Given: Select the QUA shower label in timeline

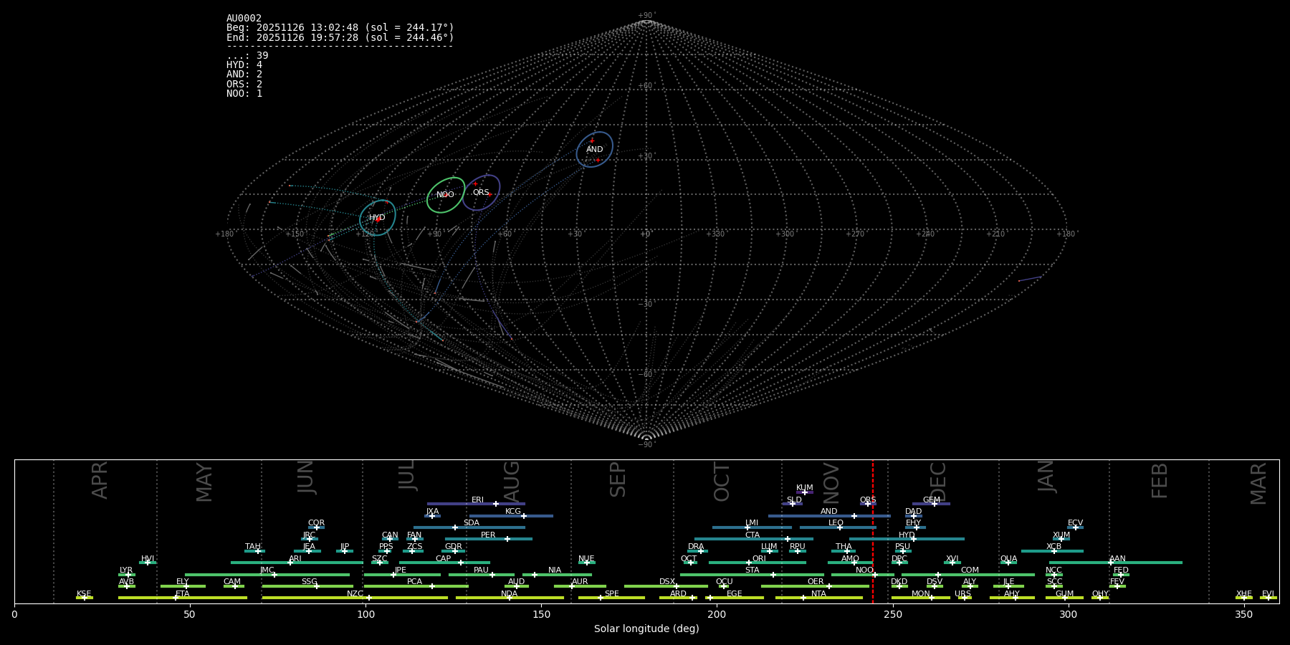Looking at the screenshot, I should click(1008, 559).
